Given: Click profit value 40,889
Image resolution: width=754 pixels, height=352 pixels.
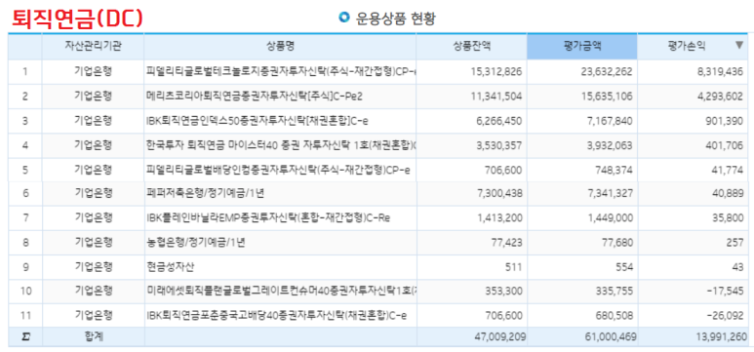Looking at the screenshot, I should pyautogui.click(x=727, y=194).
